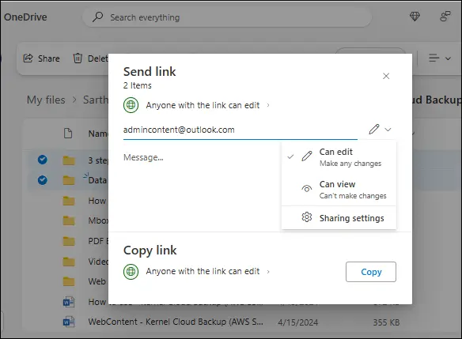The height and width of the screenshot is (339, 462).
Task: Click the premium diamond icon in header
Action: click(x=415, y=17)
